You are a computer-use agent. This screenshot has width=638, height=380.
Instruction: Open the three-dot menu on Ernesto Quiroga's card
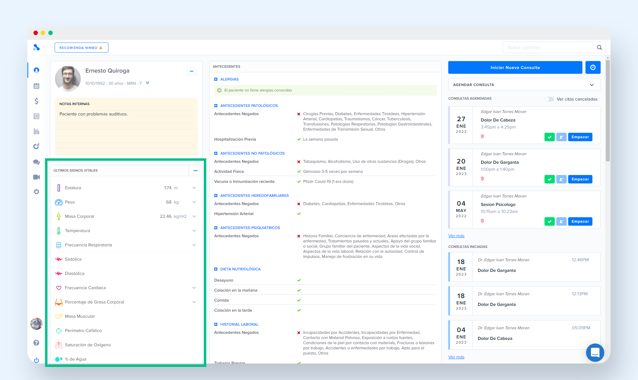pyautogui.click(x=192, y=71)
